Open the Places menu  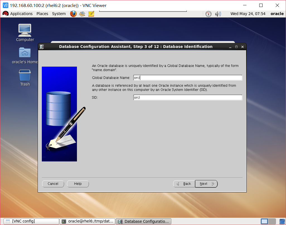click(x=42, y=14)
